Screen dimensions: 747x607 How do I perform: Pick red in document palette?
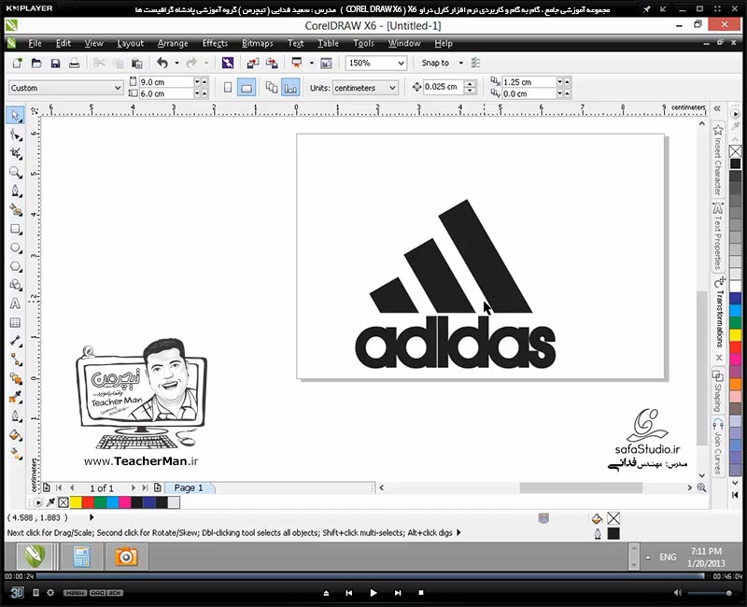coord(88,502)
